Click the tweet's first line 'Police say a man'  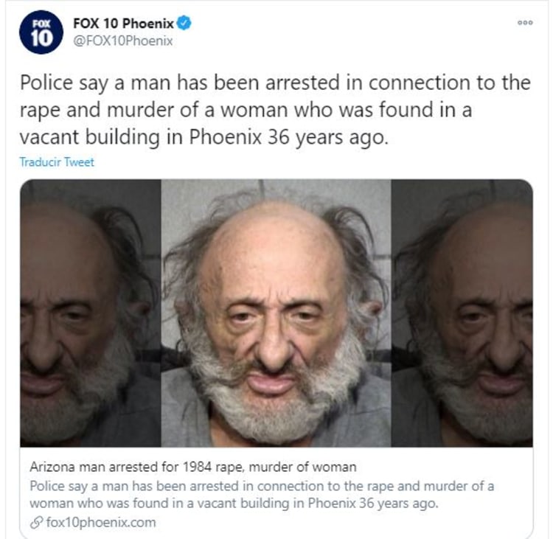[275, 83]
